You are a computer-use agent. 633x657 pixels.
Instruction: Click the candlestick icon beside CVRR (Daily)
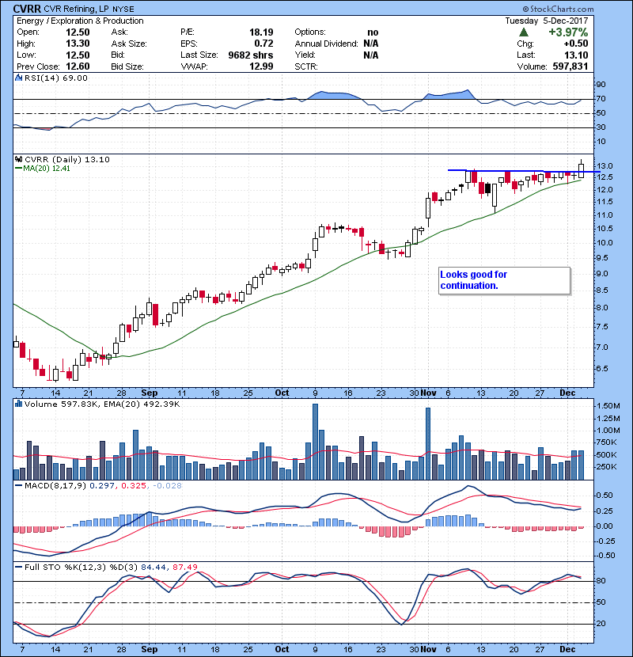point(18,159)
